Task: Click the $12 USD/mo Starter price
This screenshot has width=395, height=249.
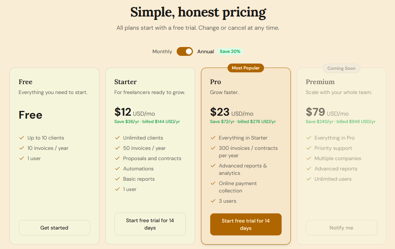Action: pyautogui.click(x=134, y=112)
